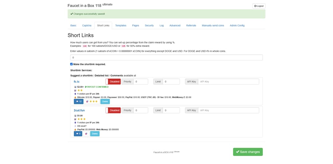Toggle Make the shortlink required checkbox

72,64
